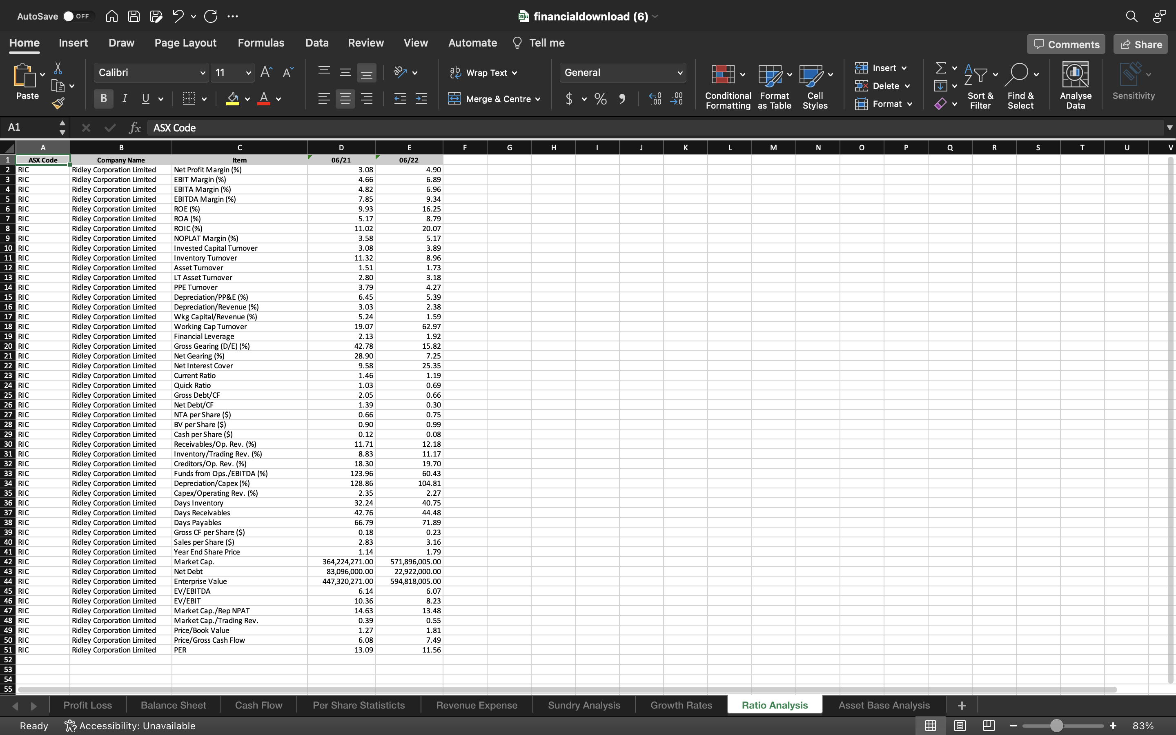Select cell containing EBITDA Margin (%)

(x=239, y=199)
